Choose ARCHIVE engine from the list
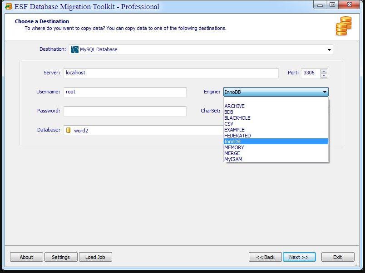Screen dimensions: 365x273 tap(276, 106)
